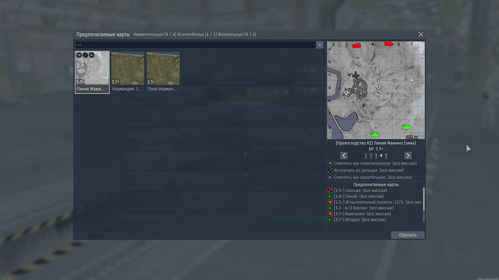Click scrollbar of preferred maps list
The image size is (499, 280).
coord(424,199)
